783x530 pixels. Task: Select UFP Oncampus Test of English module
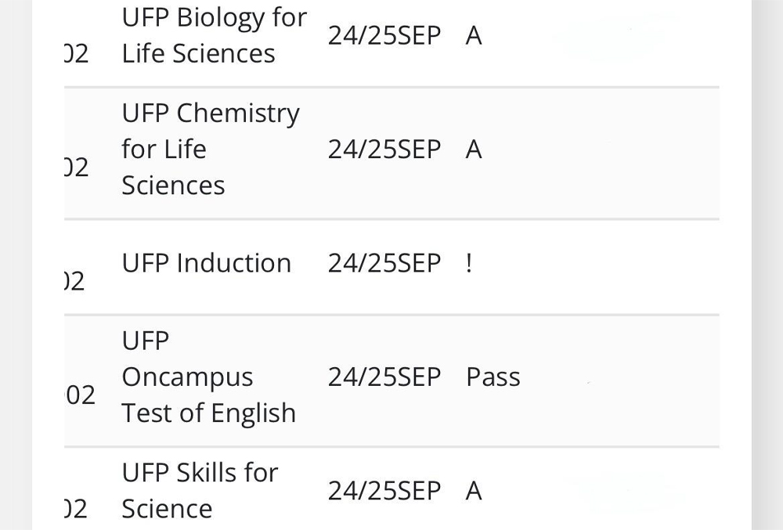209,377
